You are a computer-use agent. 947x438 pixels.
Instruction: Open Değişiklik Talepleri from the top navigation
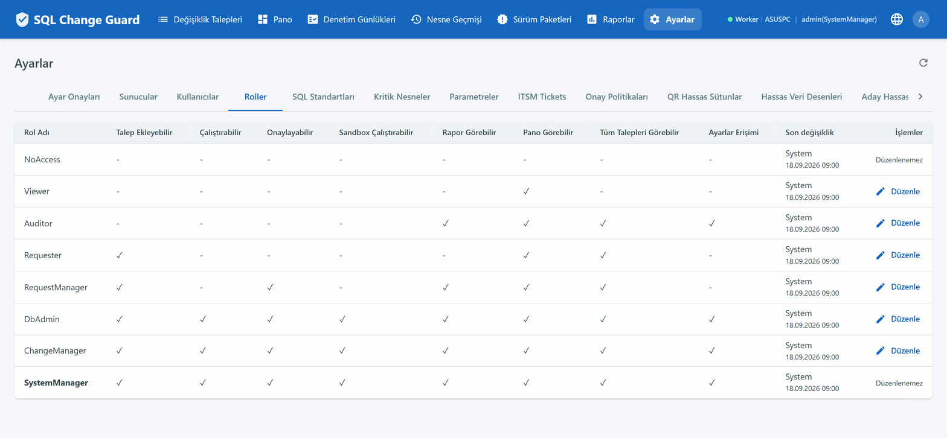200,19
